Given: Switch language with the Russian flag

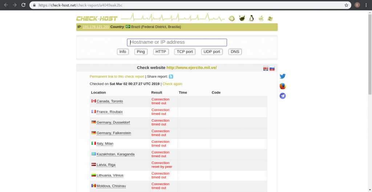Looking at the screenshot, I should point(272,68).
